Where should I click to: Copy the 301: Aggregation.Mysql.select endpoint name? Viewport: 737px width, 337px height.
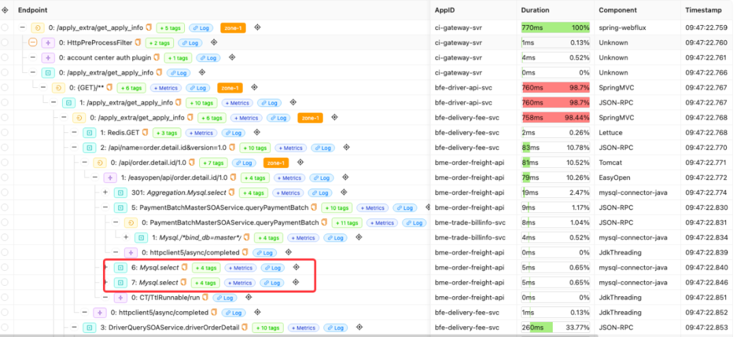(x=232, y=192)
